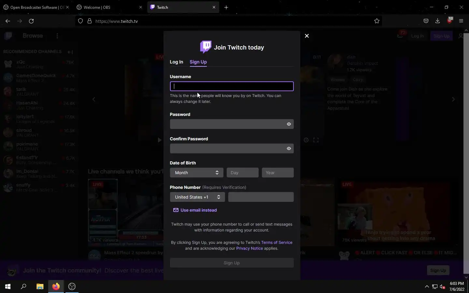Viewport: 469px width, 293px height.
Task: Open OBS Studio from taskbar
Action: pyautogui.click(x=72, y=286)
